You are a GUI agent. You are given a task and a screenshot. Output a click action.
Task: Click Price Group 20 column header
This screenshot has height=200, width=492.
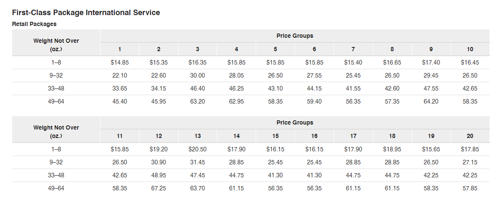(470, 136)
